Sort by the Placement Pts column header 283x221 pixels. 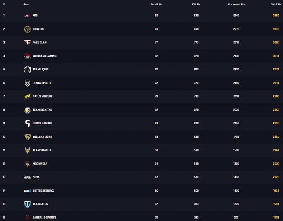tap(236, 4)
